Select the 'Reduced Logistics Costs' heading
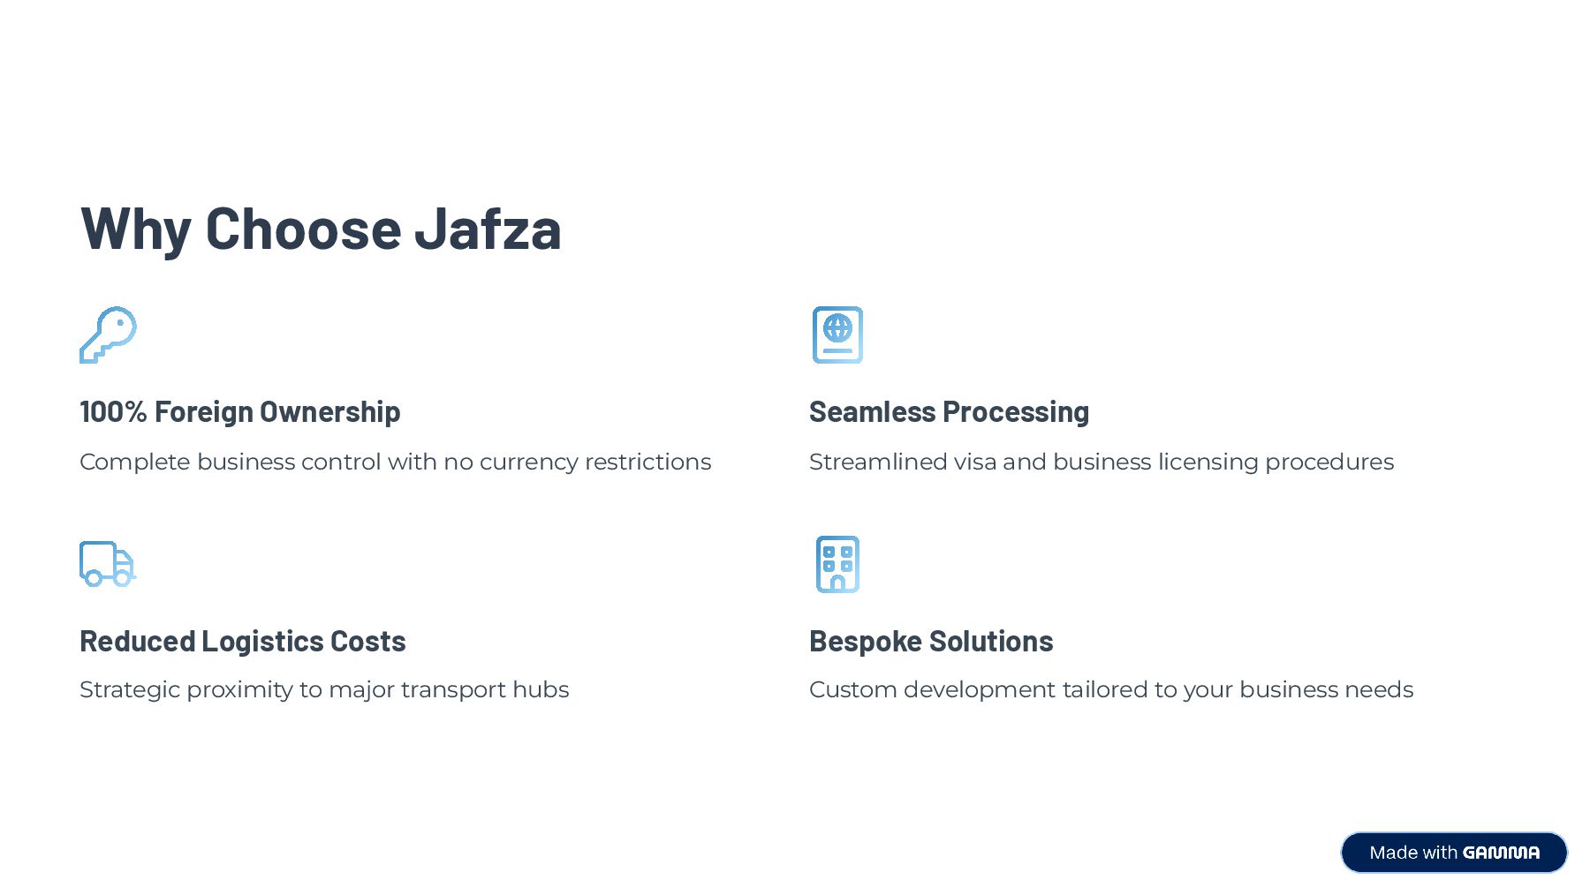The height and width of the screenshot is (895, 1590). [242, 641]
